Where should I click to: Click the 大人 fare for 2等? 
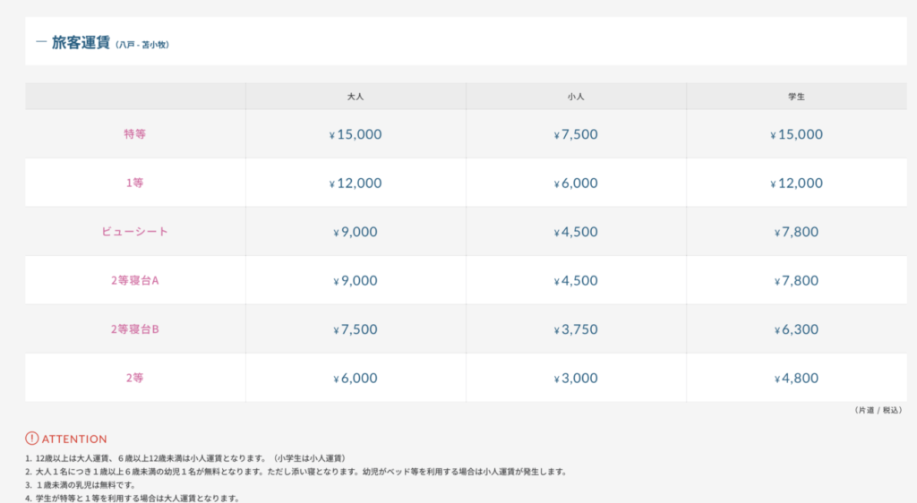coord(356,378)
